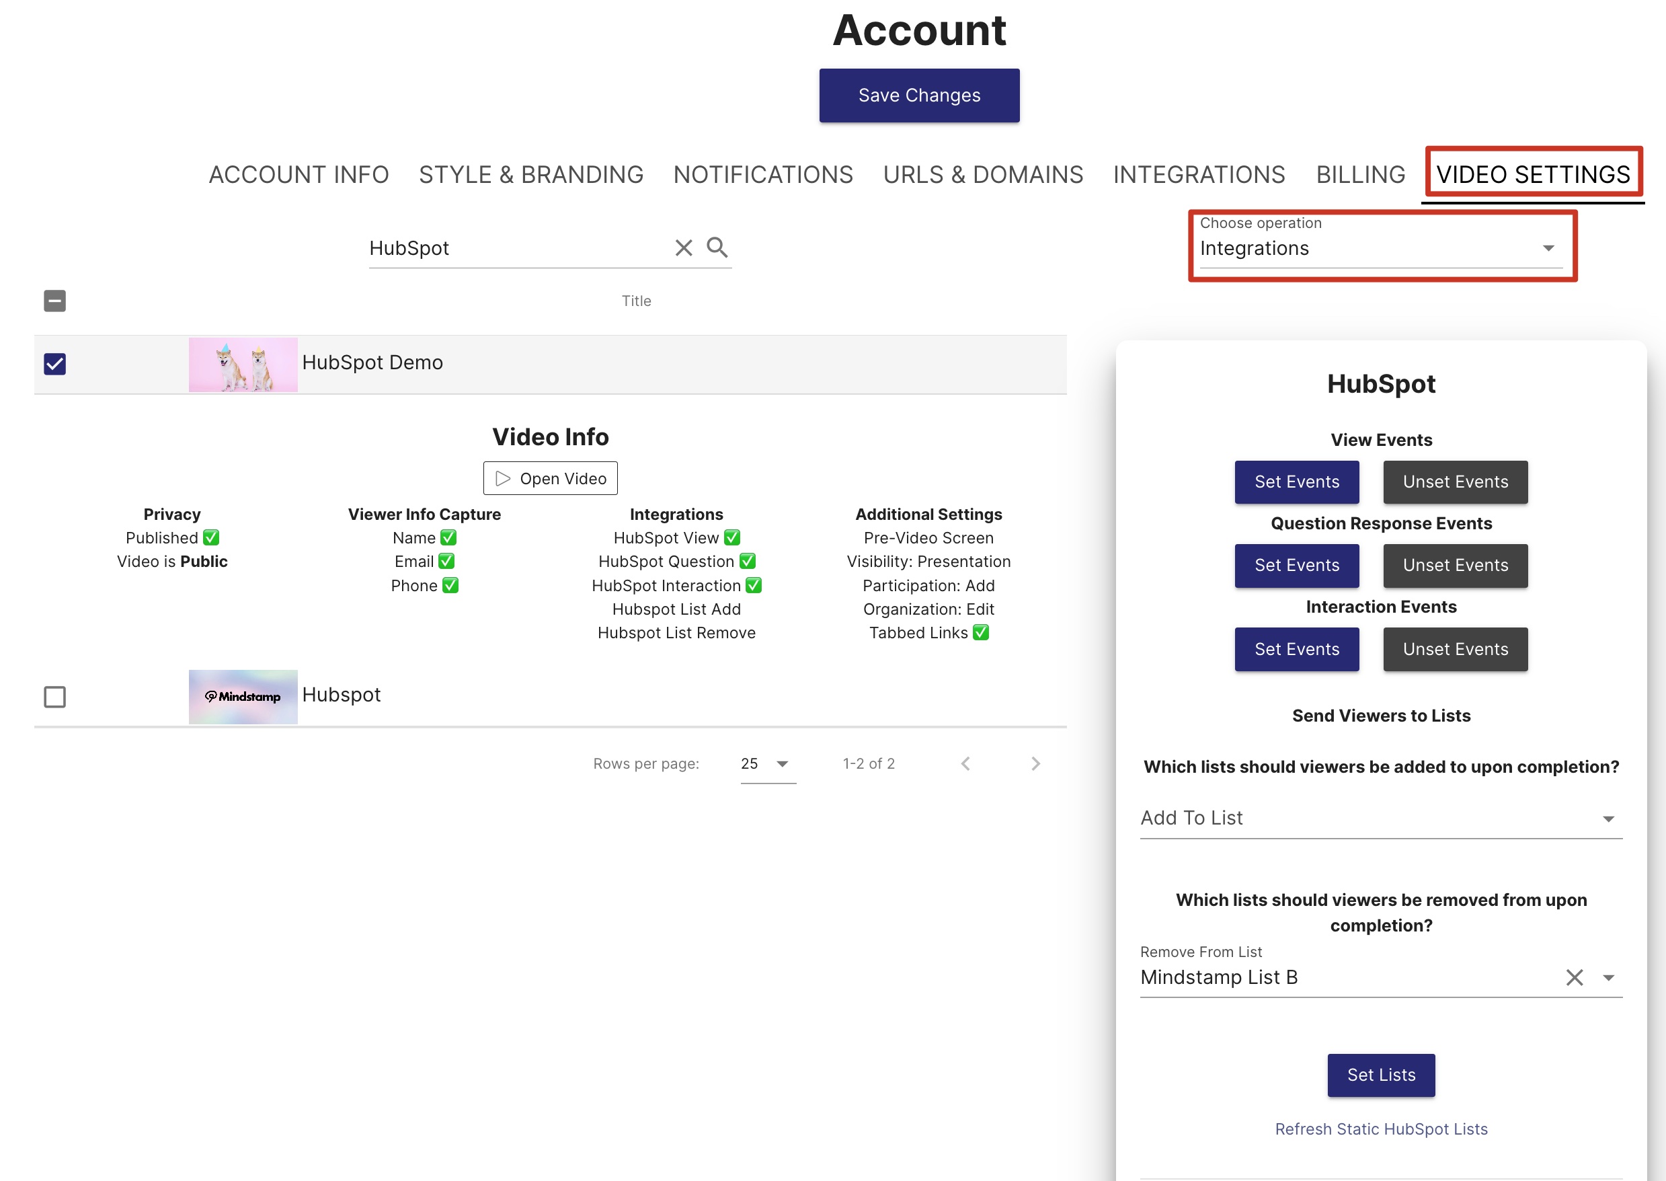Go to the next page of results
1666x1181 pixels.
click(x=1036, y=763)
